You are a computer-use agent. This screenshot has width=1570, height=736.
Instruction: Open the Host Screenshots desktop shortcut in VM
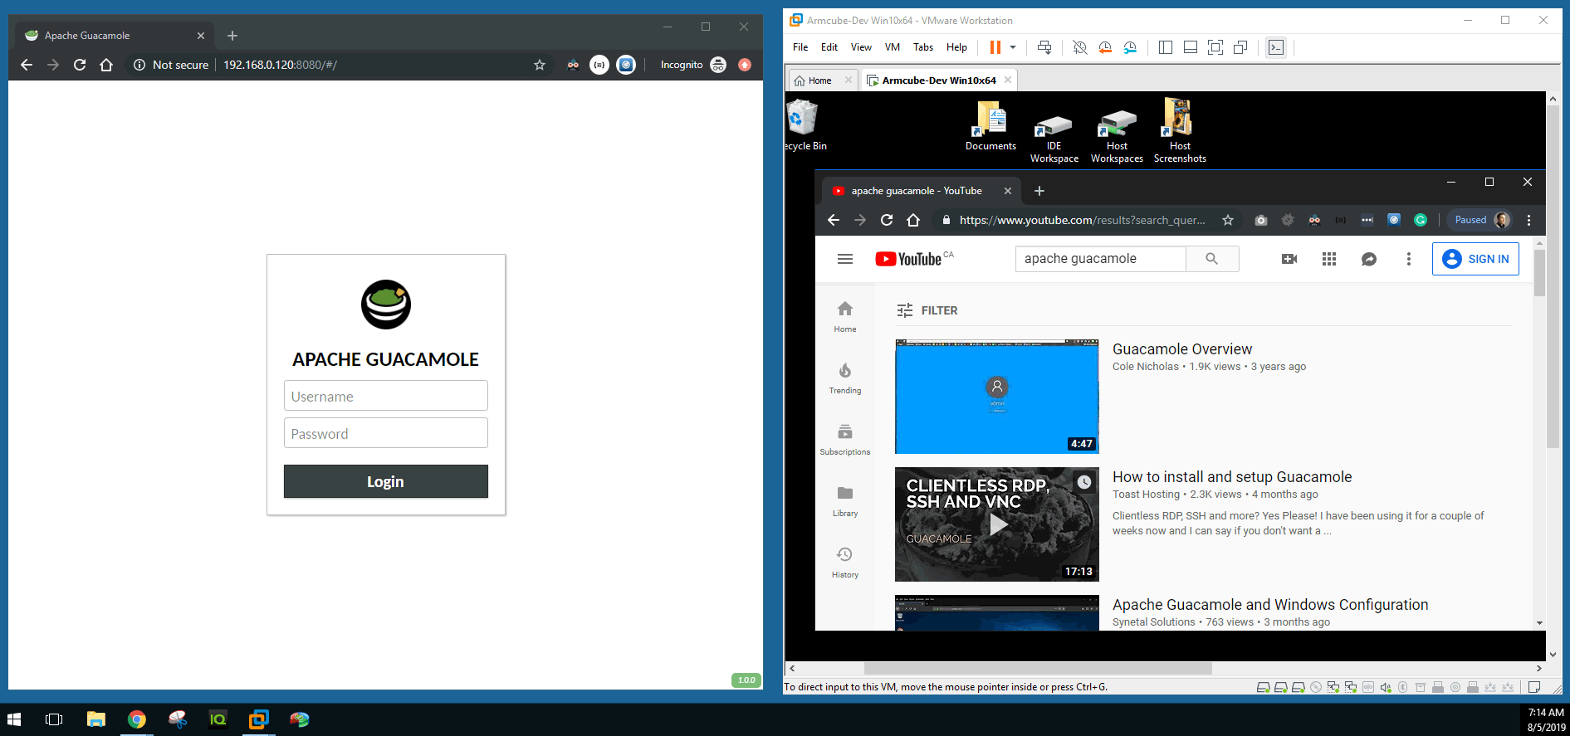1180,130
